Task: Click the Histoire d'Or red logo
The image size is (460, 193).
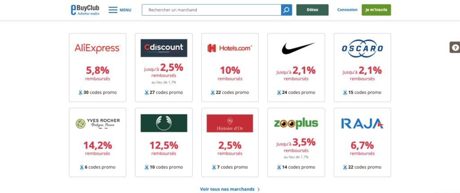Action: coord(230,123)
